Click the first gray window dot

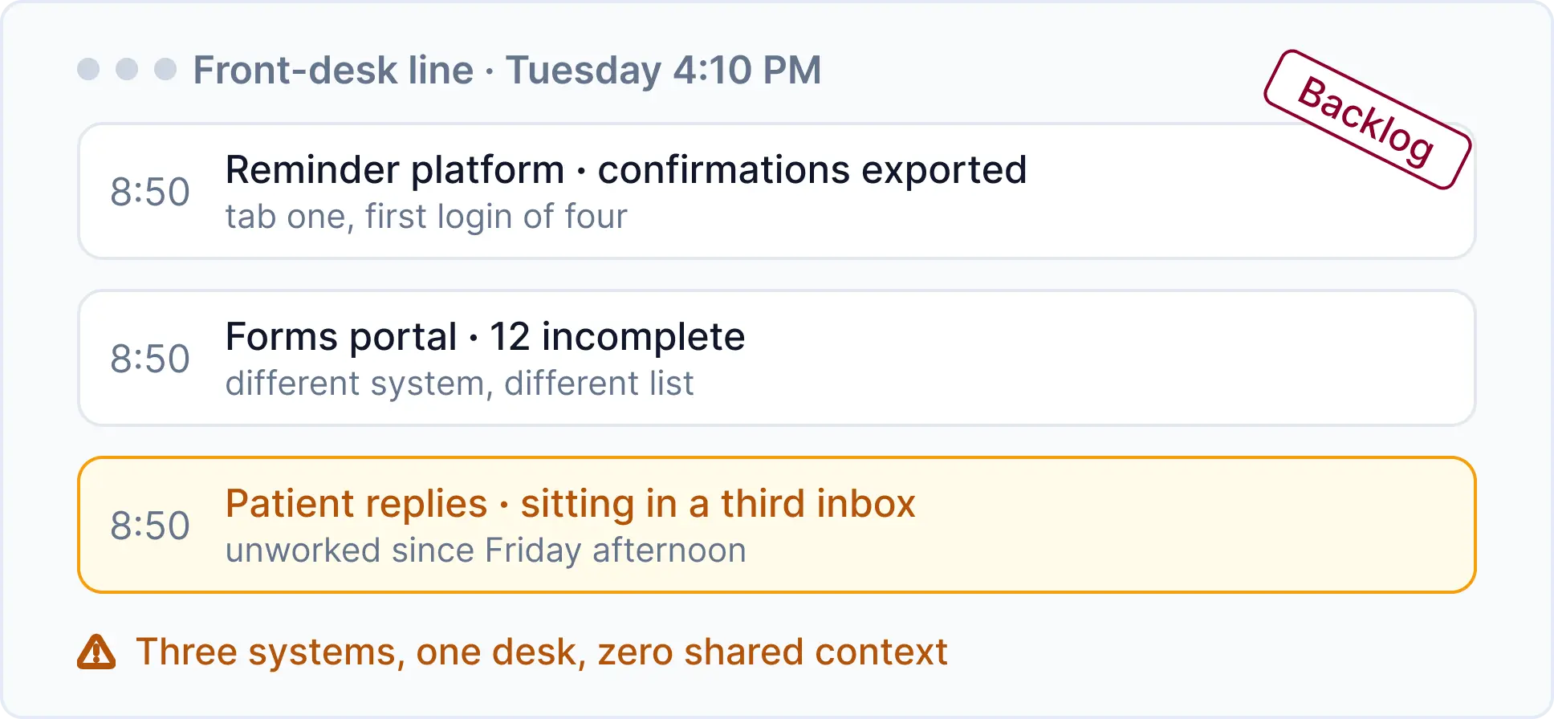click(x=88, y=69)
